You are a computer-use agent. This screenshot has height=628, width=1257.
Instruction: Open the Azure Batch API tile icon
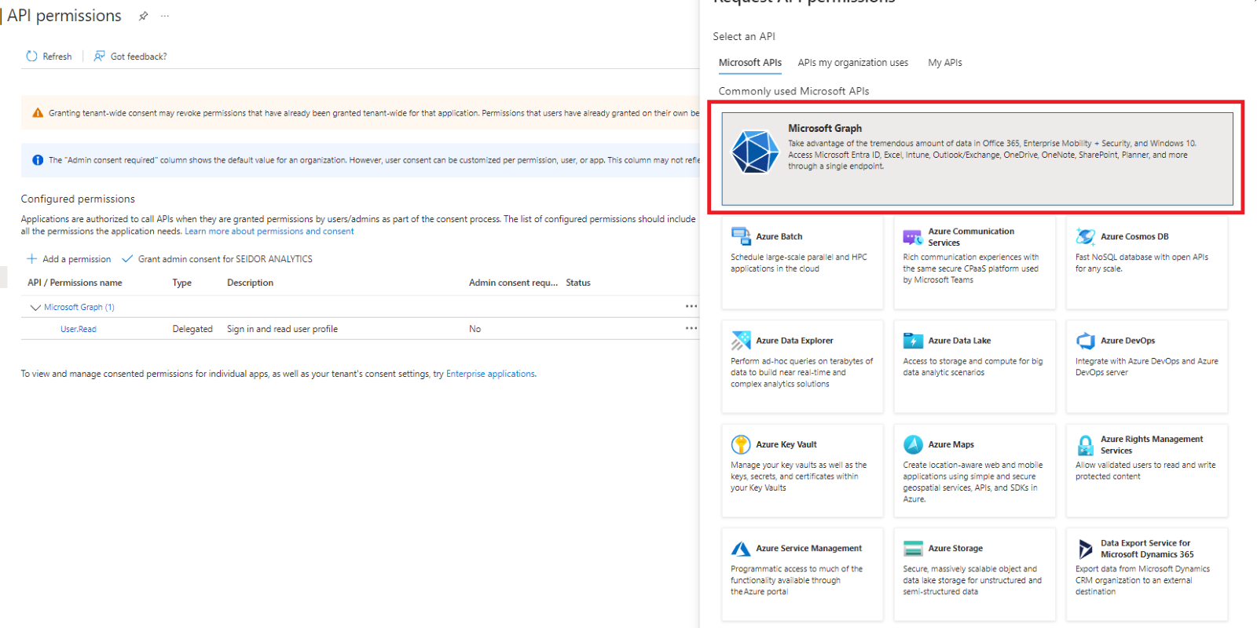pos(740,236)
